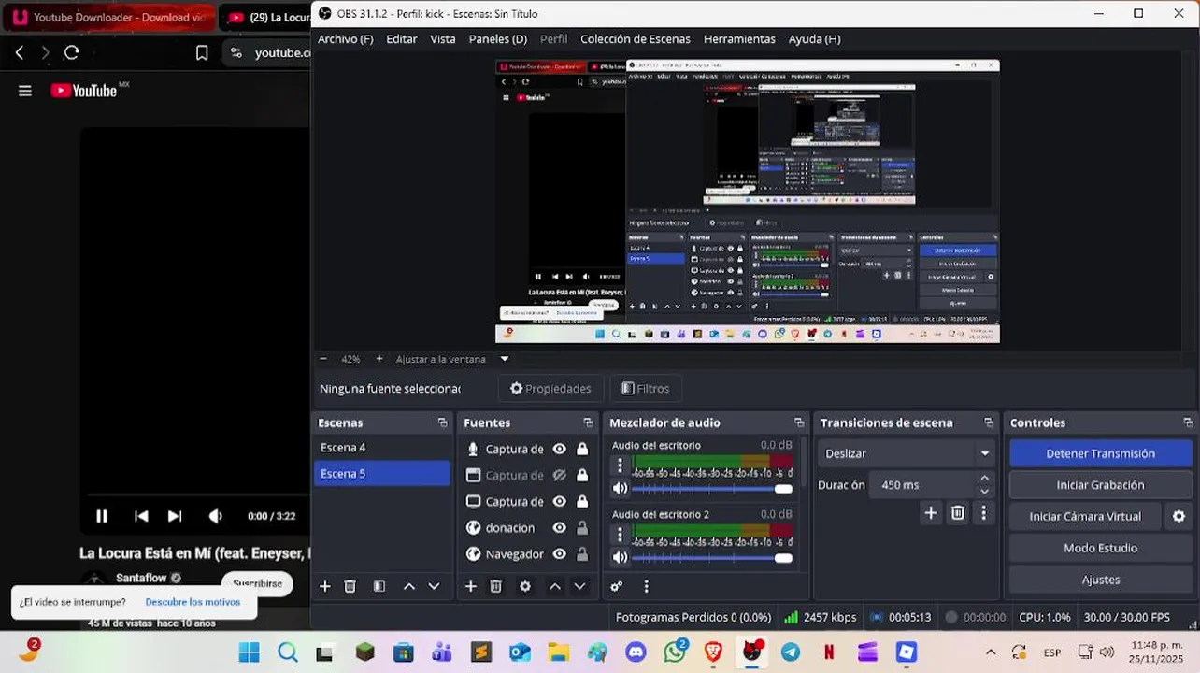Image resolution: width=1200 pixels, height=673 pixels.
Task: Hide the donacion source
Action: 559,527
